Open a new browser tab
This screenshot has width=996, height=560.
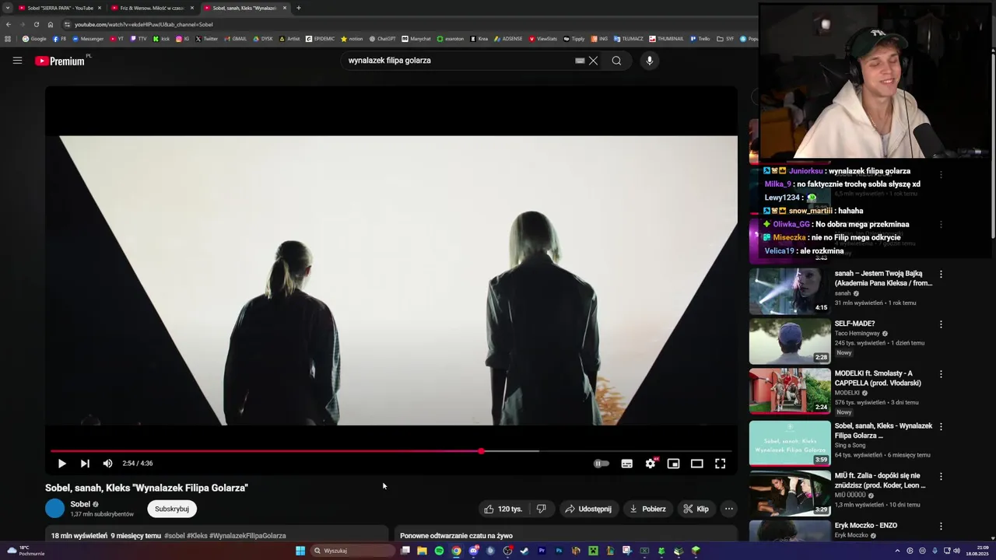[298, 8]
